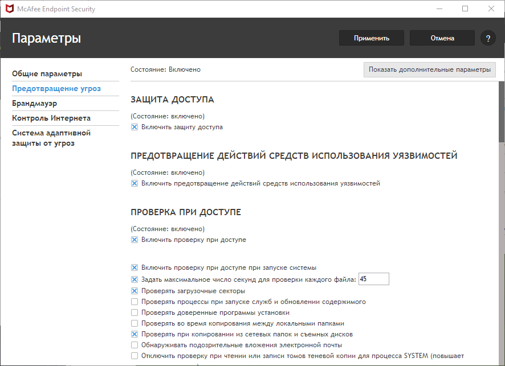Toggle Задать максимальное число секунд checkbox
This screenshot has width=505, height=366.
coord(135,279)
